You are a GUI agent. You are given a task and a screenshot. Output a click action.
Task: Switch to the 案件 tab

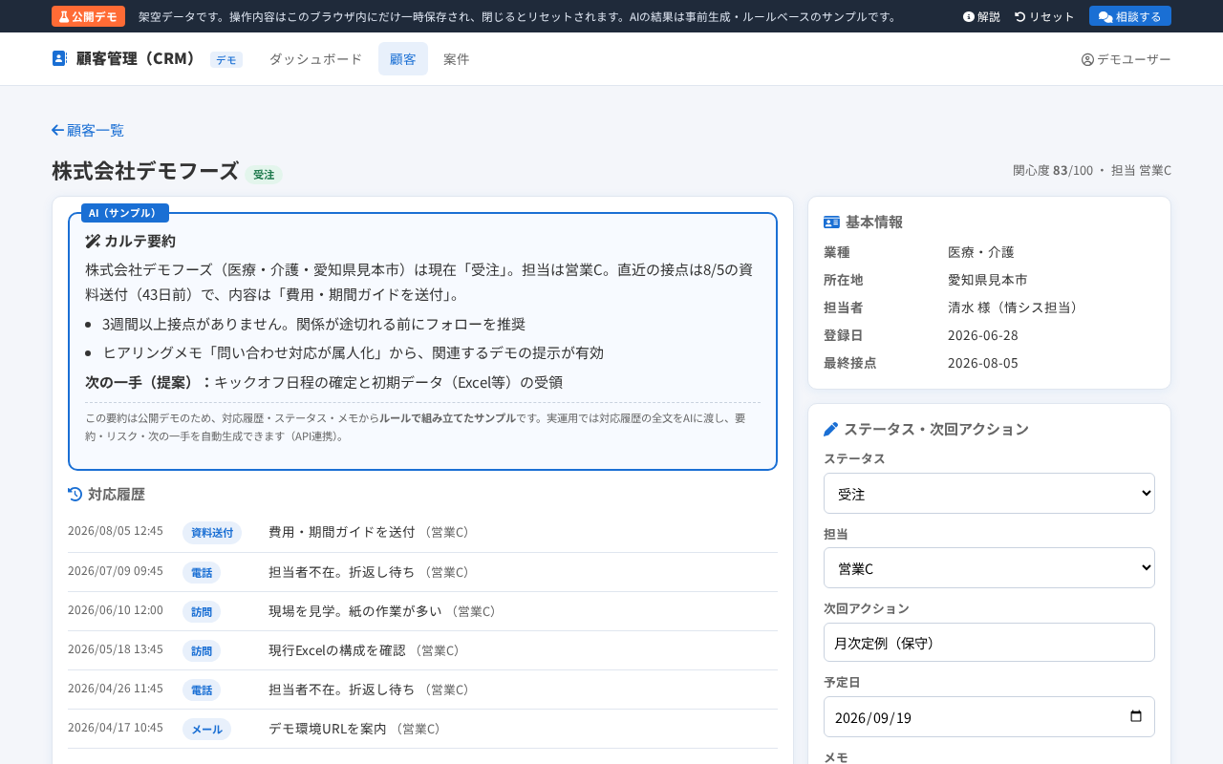[457, 59]
